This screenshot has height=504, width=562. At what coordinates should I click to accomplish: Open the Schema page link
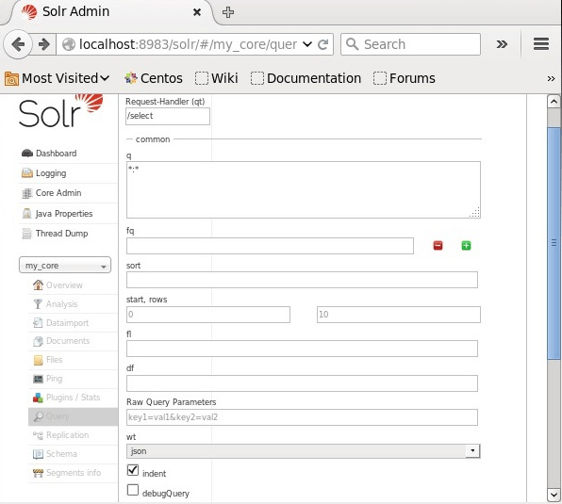pos(61,454)
